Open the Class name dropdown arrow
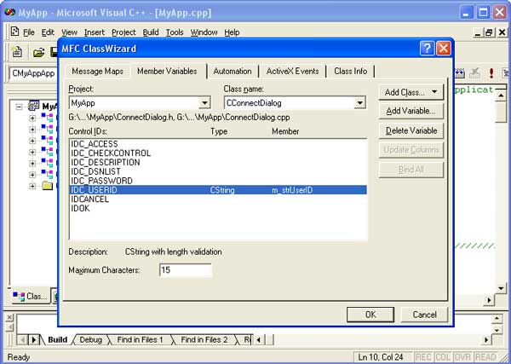 click(x=359, y=103)
